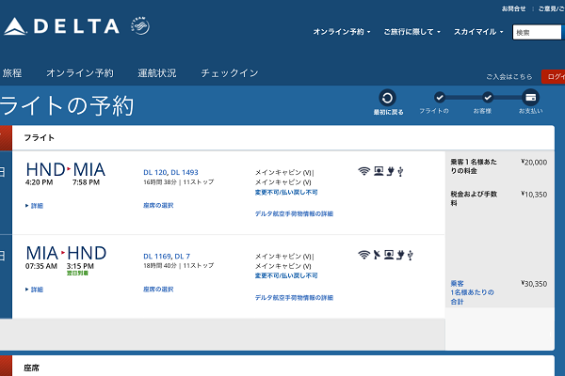Open the オンライン予約 dropdown menu
Viewport: 565px width, 376px height.
(342, 32)
